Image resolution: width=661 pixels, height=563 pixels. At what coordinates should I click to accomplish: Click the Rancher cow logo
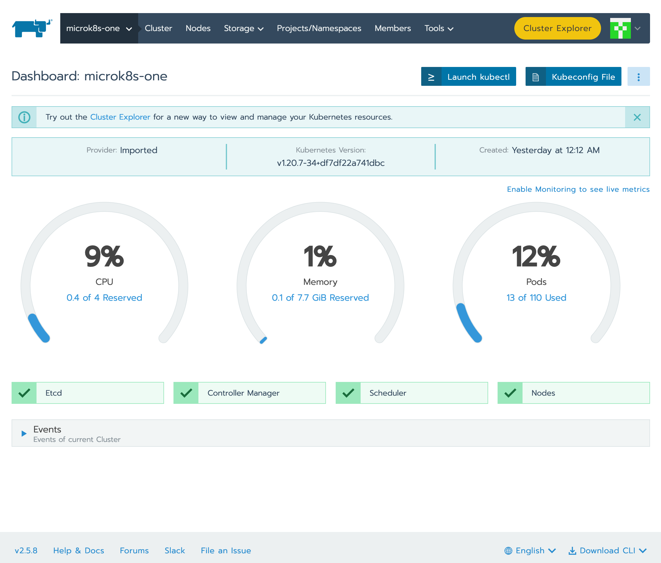[x=32, y=28]
